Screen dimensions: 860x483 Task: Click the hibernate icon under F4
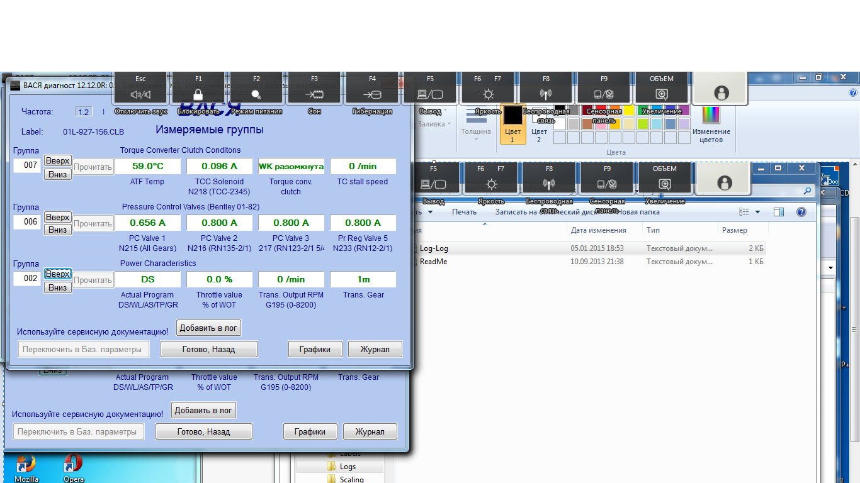coord(372,94)
